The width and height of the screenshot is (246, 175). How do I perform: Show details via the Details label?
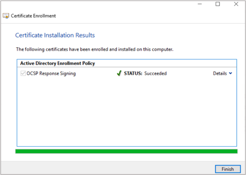point(220,73)
